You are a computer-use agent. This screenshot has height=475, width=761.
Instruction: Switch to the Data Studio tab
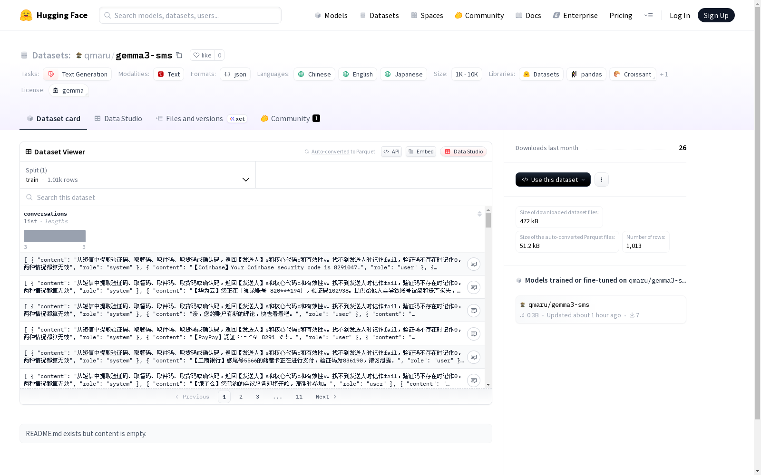118,119
